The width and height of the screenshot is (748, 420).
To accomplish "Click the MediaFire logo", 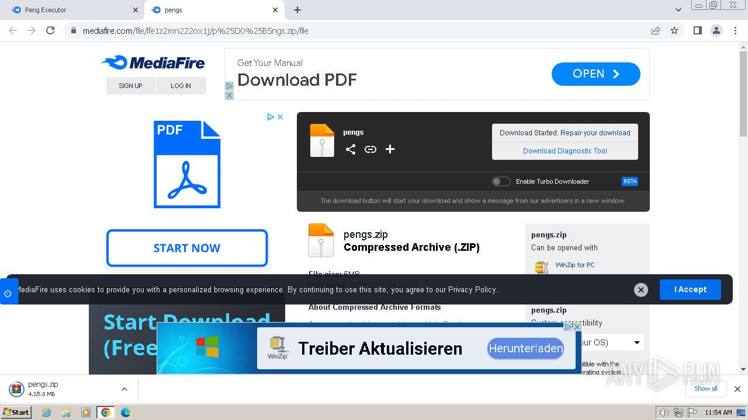I will [153, 62].
